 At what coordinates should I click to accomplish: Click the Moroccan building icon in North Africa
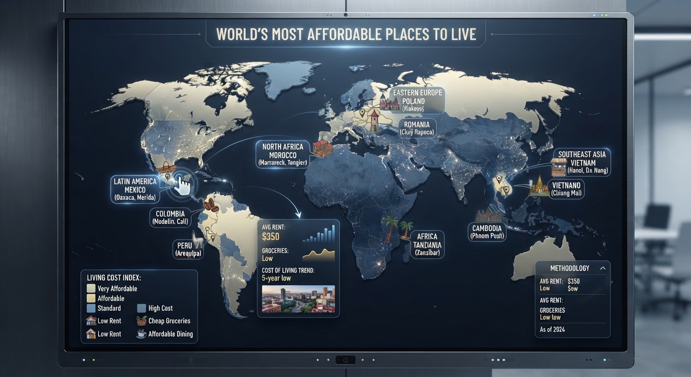click(322, 148)
